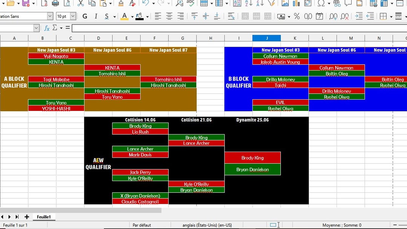
Task: Toggle the AutoFilter
Action: pos(271,3)
